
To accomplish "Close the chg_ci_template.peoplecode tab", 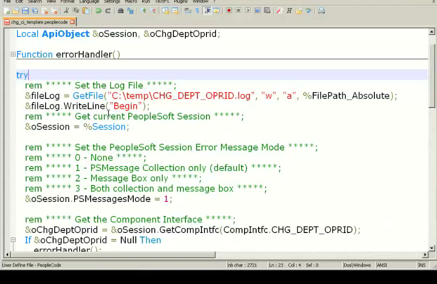I will pyautogui.click(x=72, y=21).
